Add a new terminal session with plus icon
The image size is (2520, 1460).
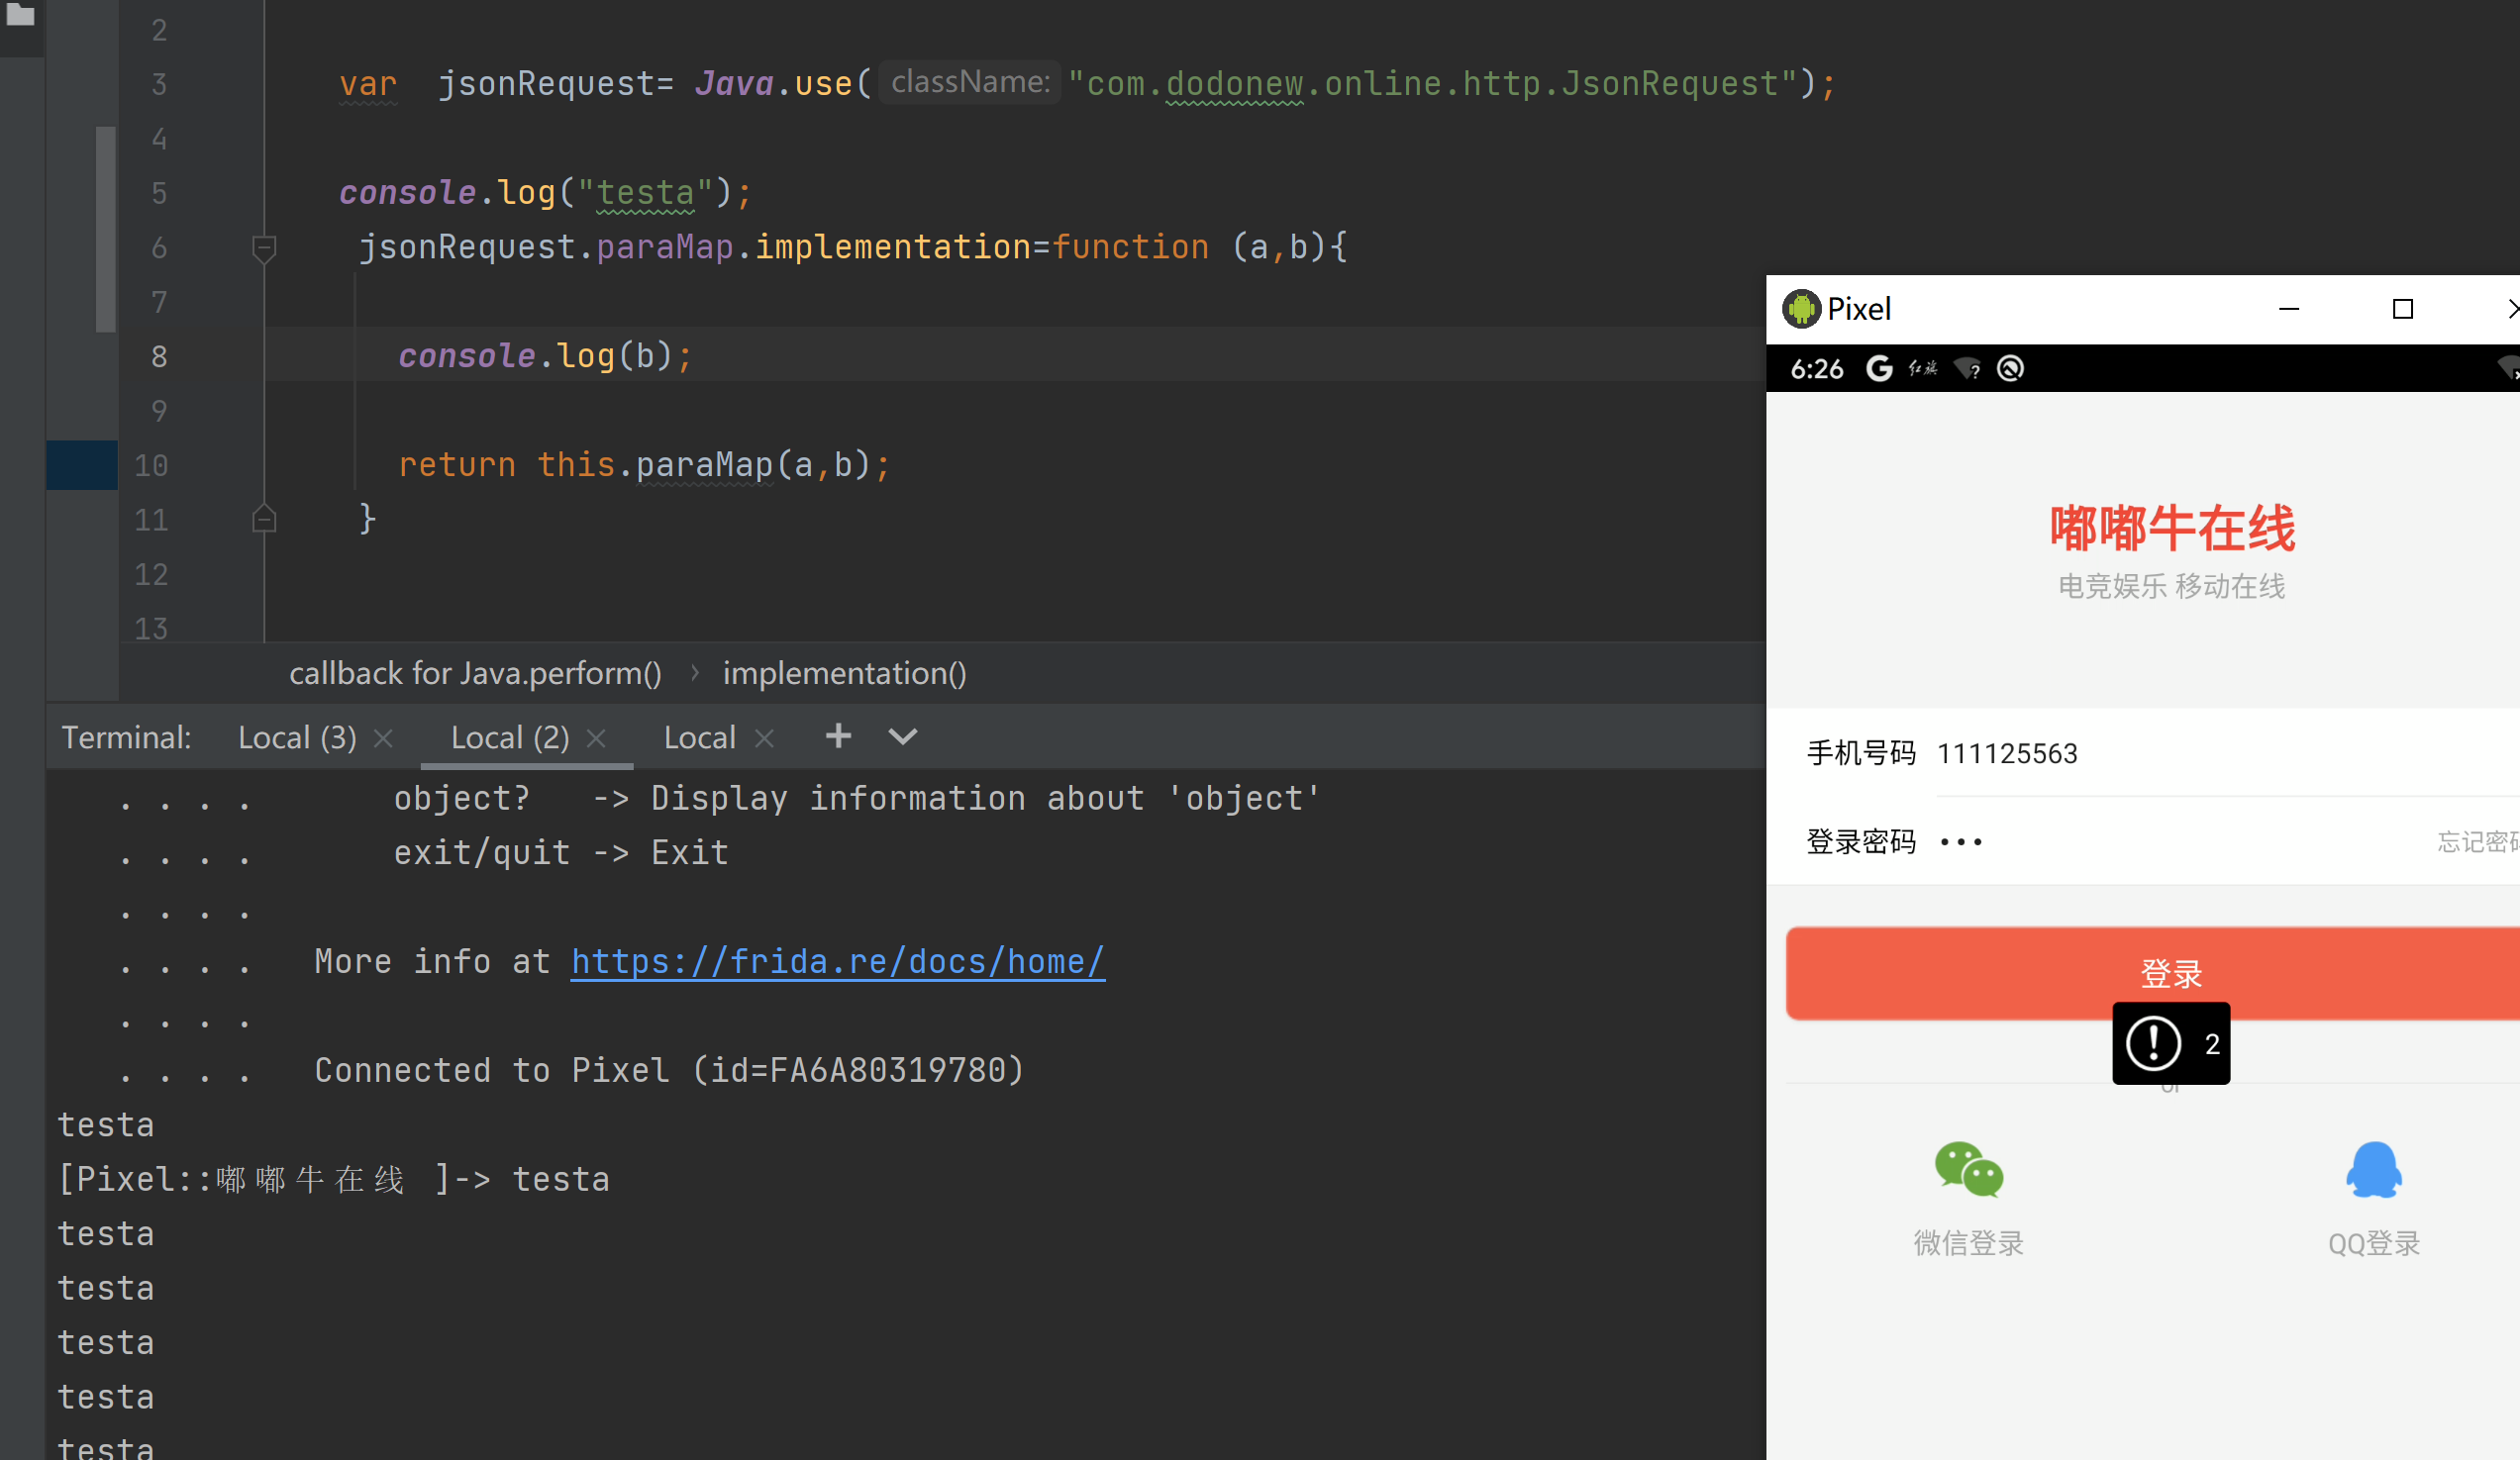pyautogui.click(x=838, y=736)
